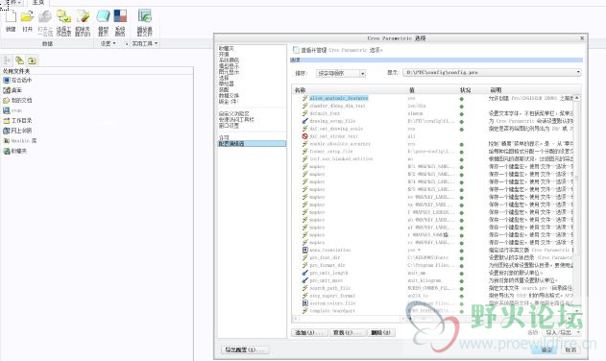The width and height of the screenshot is (606, 361).
Task: Open the 系统颜色 system colors icon
Action: point(120,17)
